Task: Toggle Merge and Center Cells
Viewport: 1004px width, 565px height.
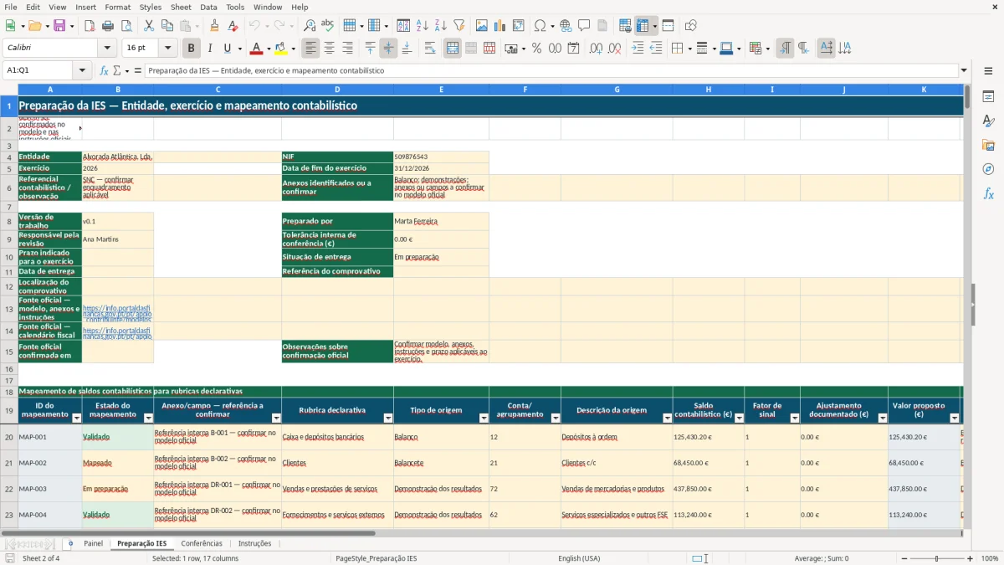Action: click(453, 49)
